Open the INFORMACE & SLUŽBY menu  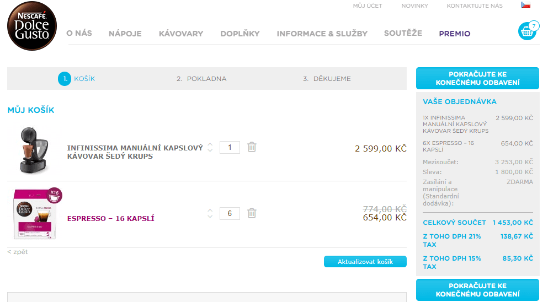(x=322, y=34)
